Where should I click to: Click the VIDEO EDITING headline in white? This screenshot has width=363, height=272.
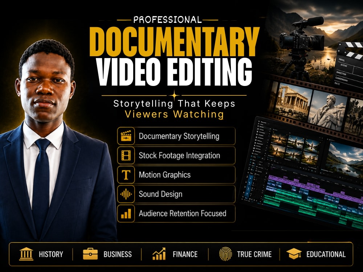tap(174, 72)
